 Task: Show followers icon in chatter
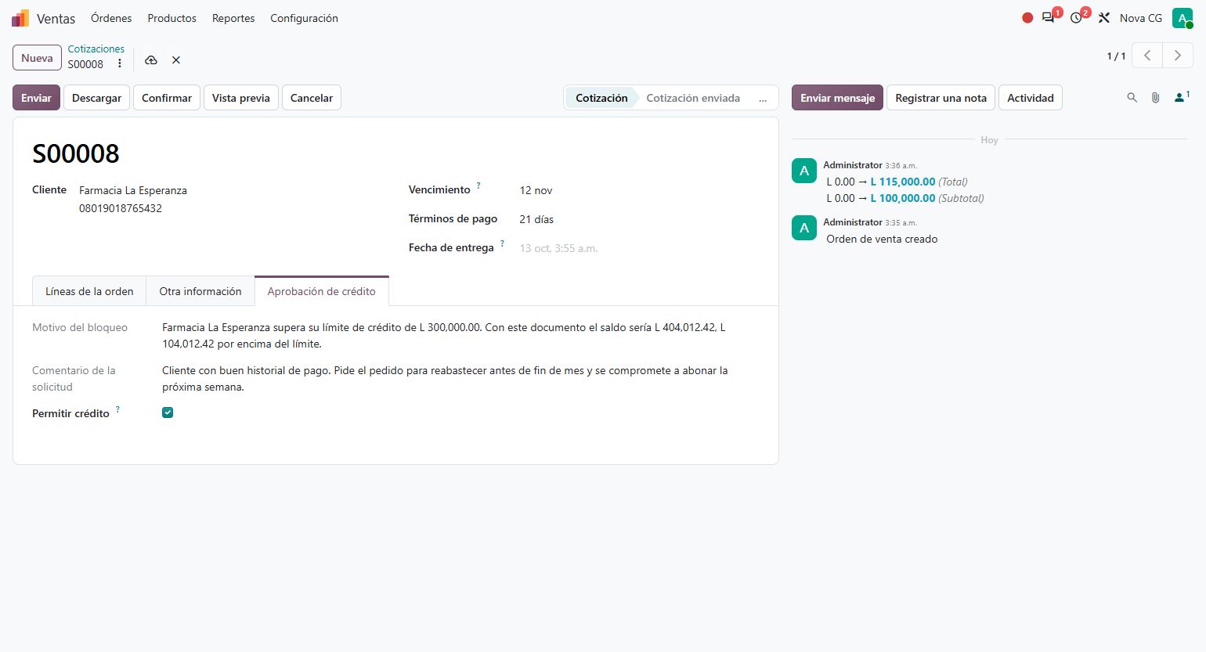point(1181,98)
